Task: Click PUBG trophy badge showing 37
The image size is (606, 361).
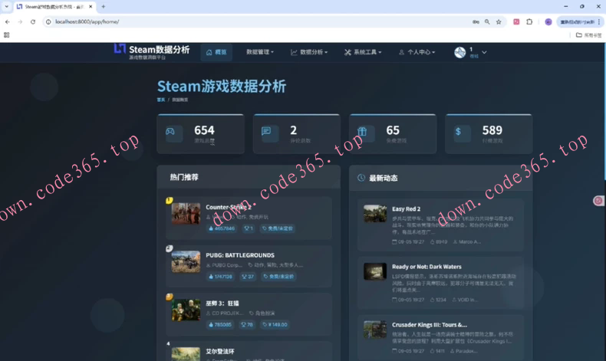Action: [x=248, y=277]
